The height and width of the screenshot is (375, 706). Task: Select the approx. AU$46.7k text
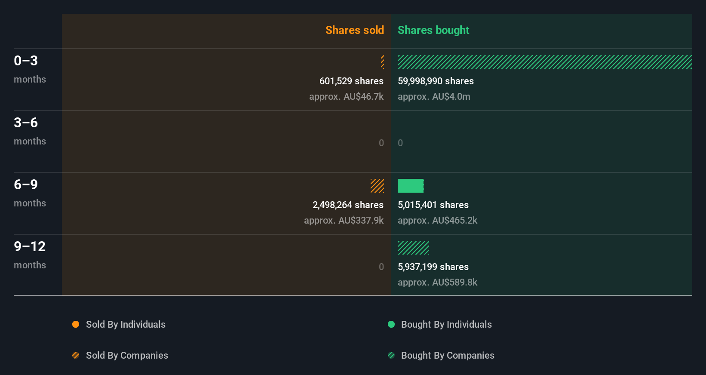click(x=346, y=97)
